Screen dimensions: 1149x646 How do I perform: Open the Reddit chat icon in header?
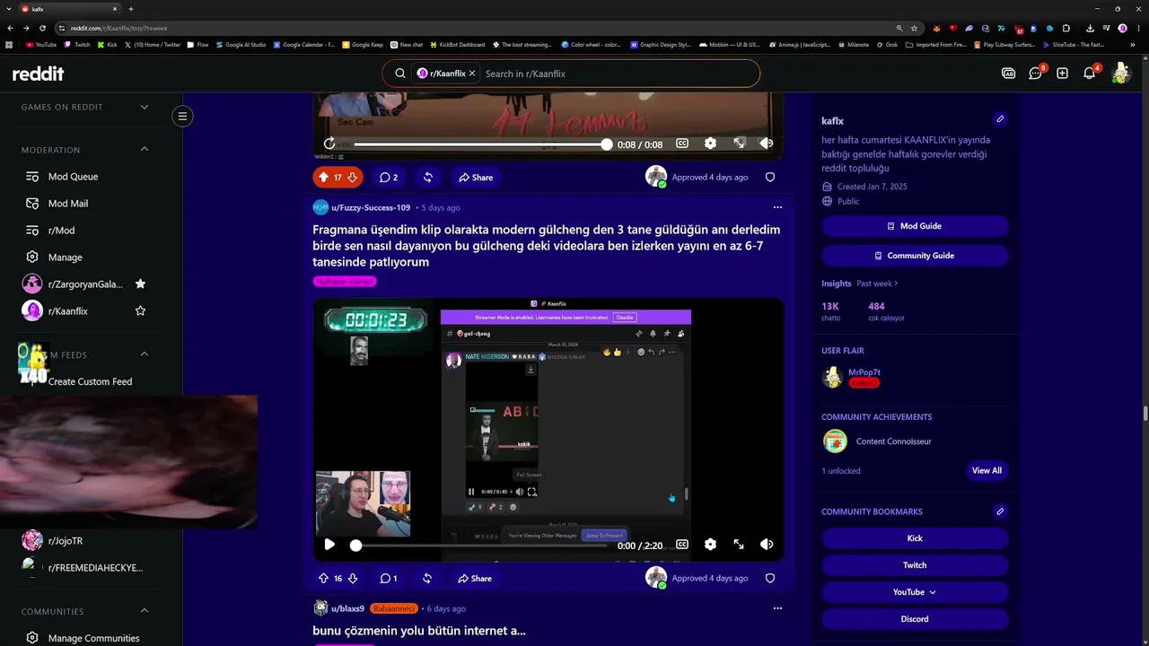click(1035, 74)
